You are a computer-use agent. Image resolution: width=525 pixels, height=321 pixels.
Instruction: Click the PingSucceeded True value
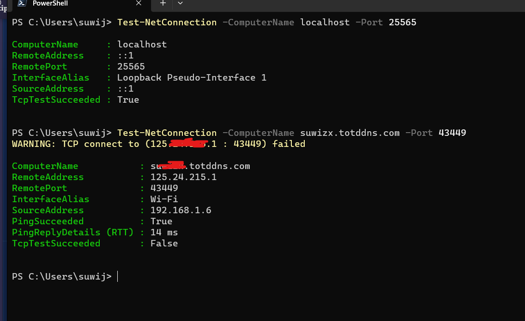tap(162, 221)
